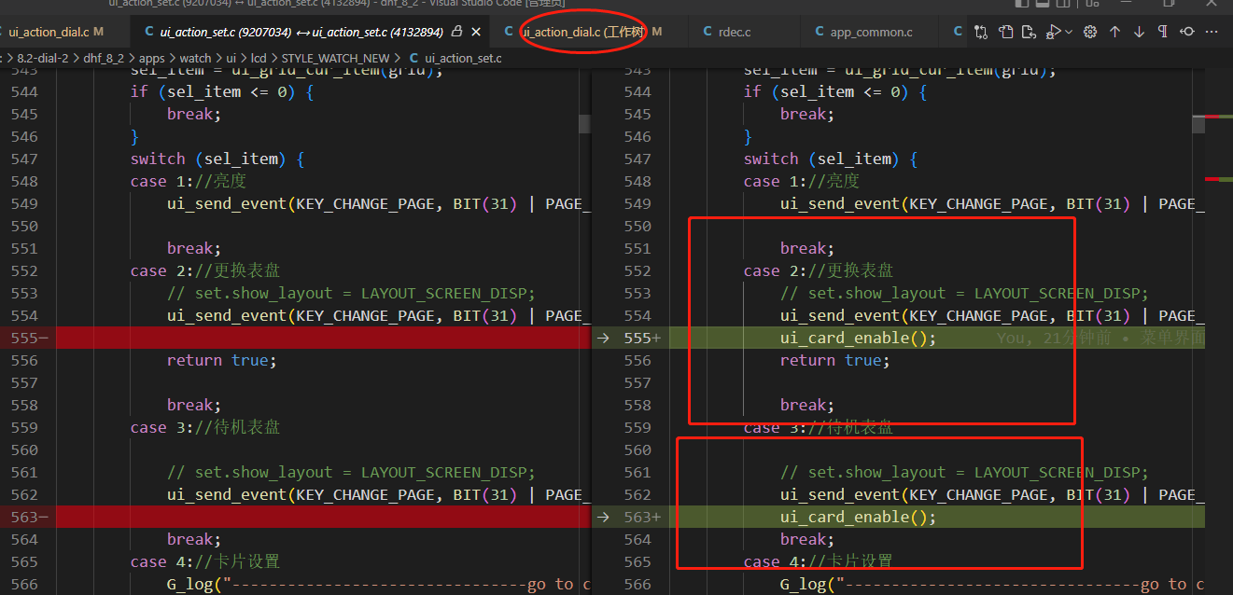The image size is (1233, 595).
Task: Close the ui_action_set.c diff tab
Action: pyautogui.click(x=476, y=32)
